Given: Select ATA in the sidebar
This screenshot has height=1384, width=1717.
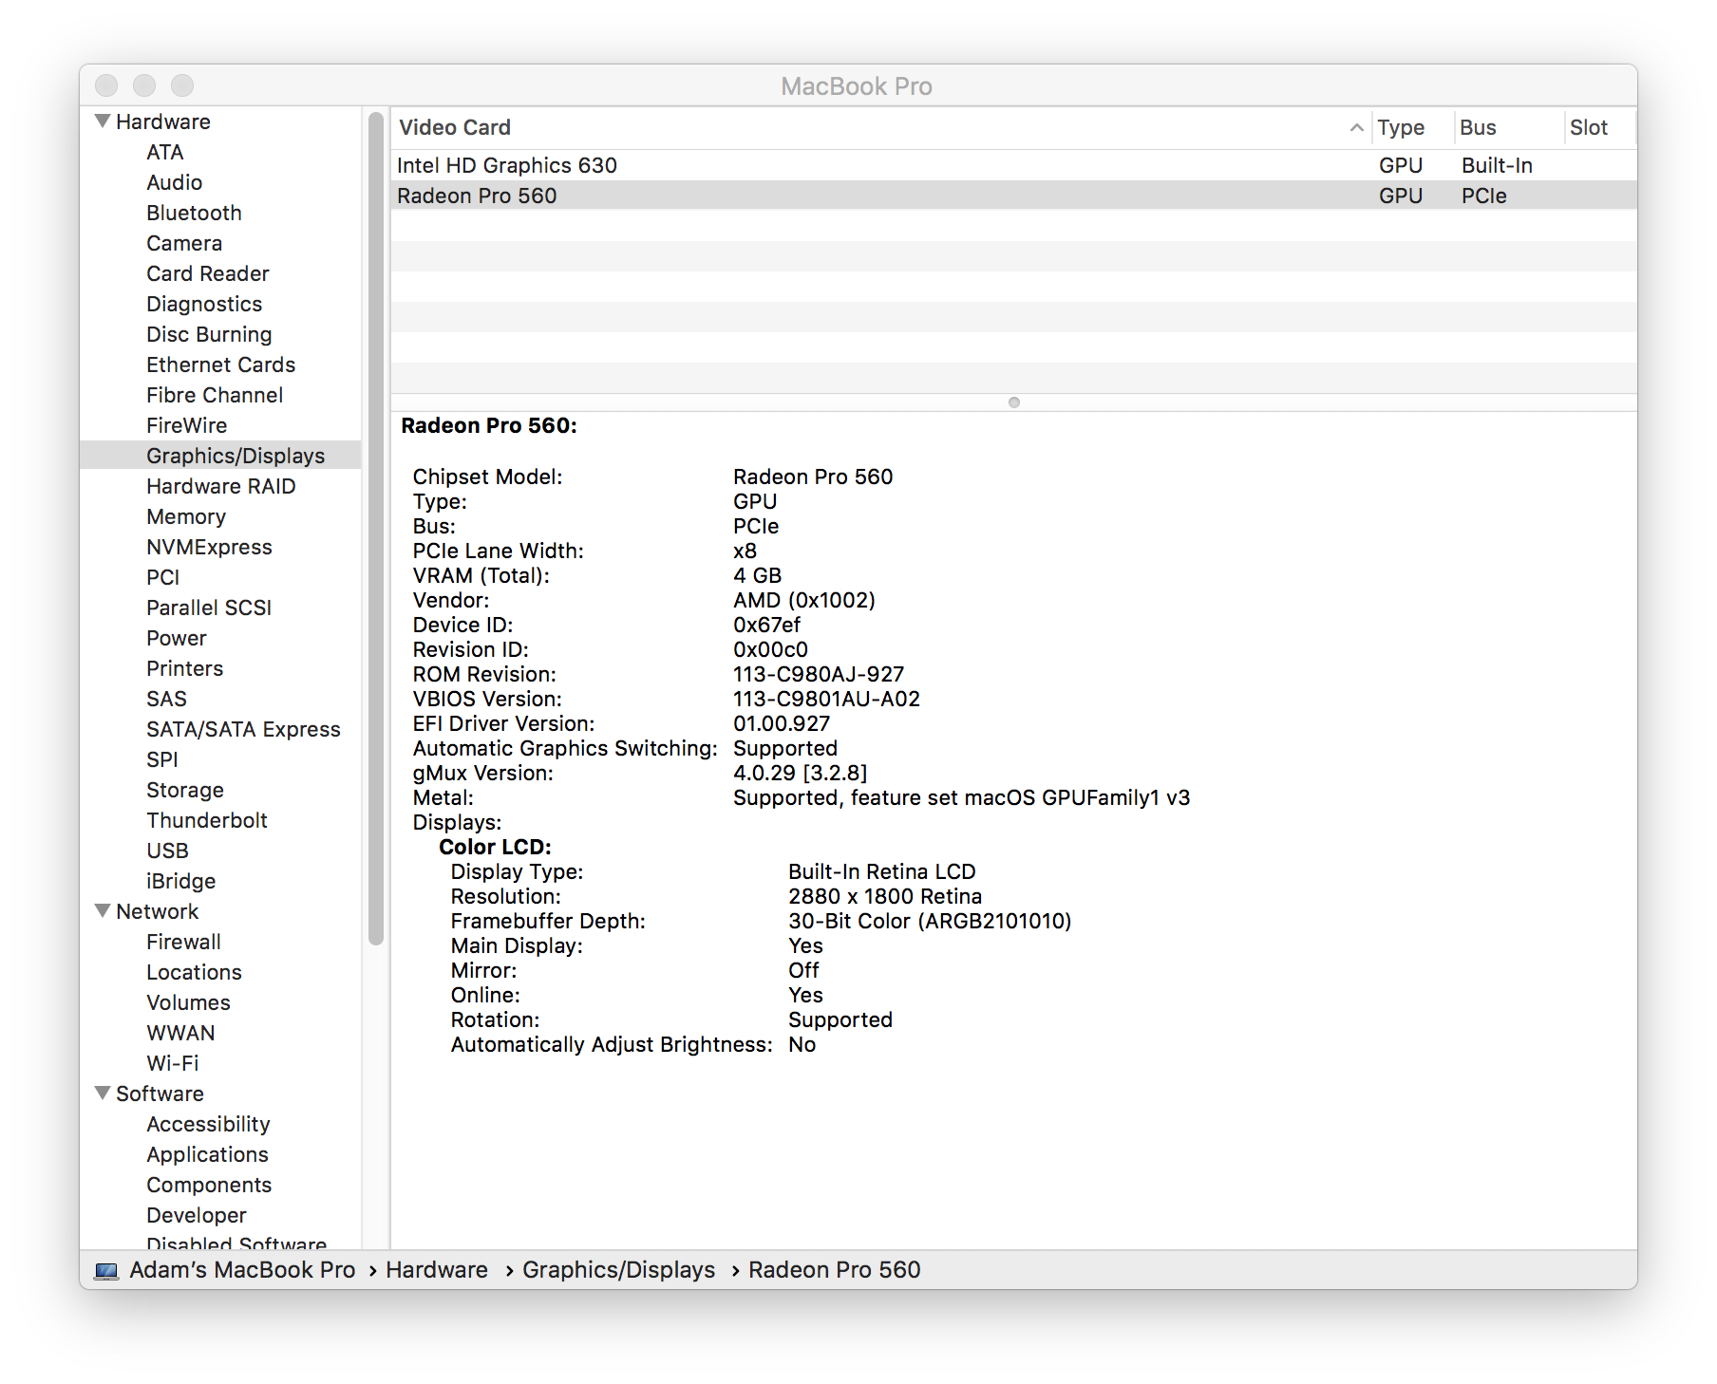Looking at the screenshot, I should (165, 152).
